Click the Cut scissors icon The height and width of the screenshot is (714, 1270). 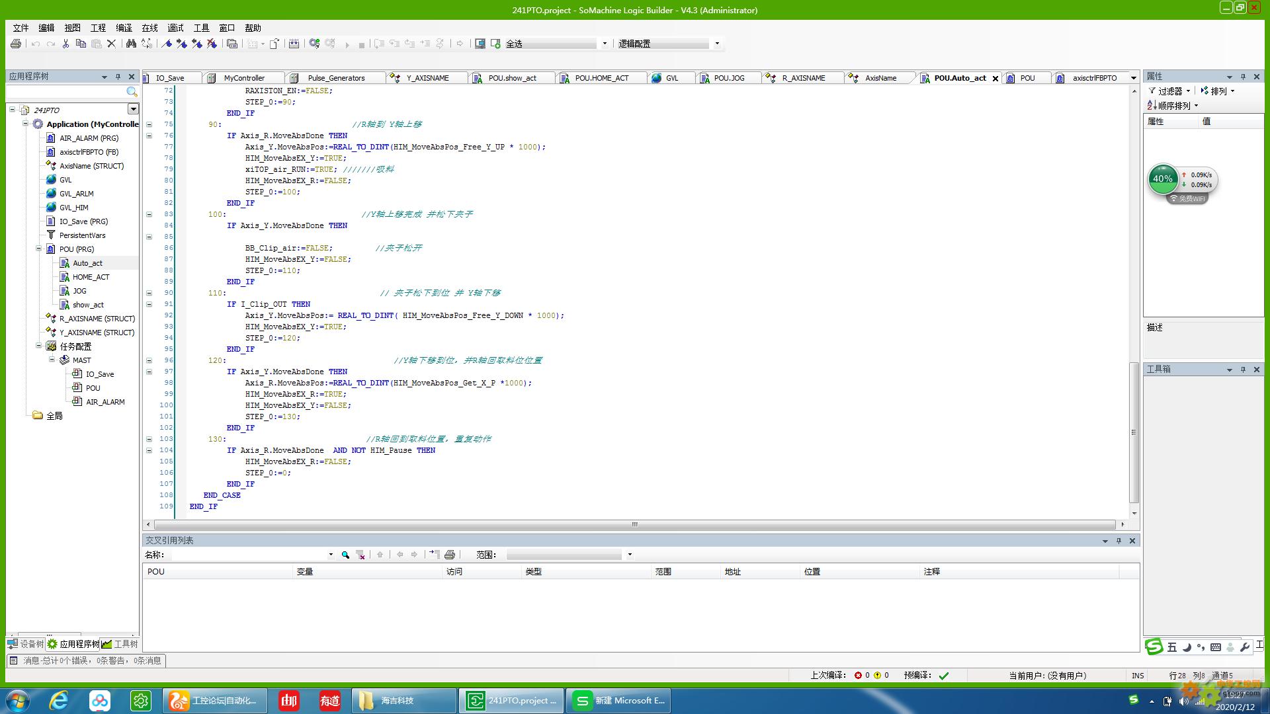coord(65,44)
